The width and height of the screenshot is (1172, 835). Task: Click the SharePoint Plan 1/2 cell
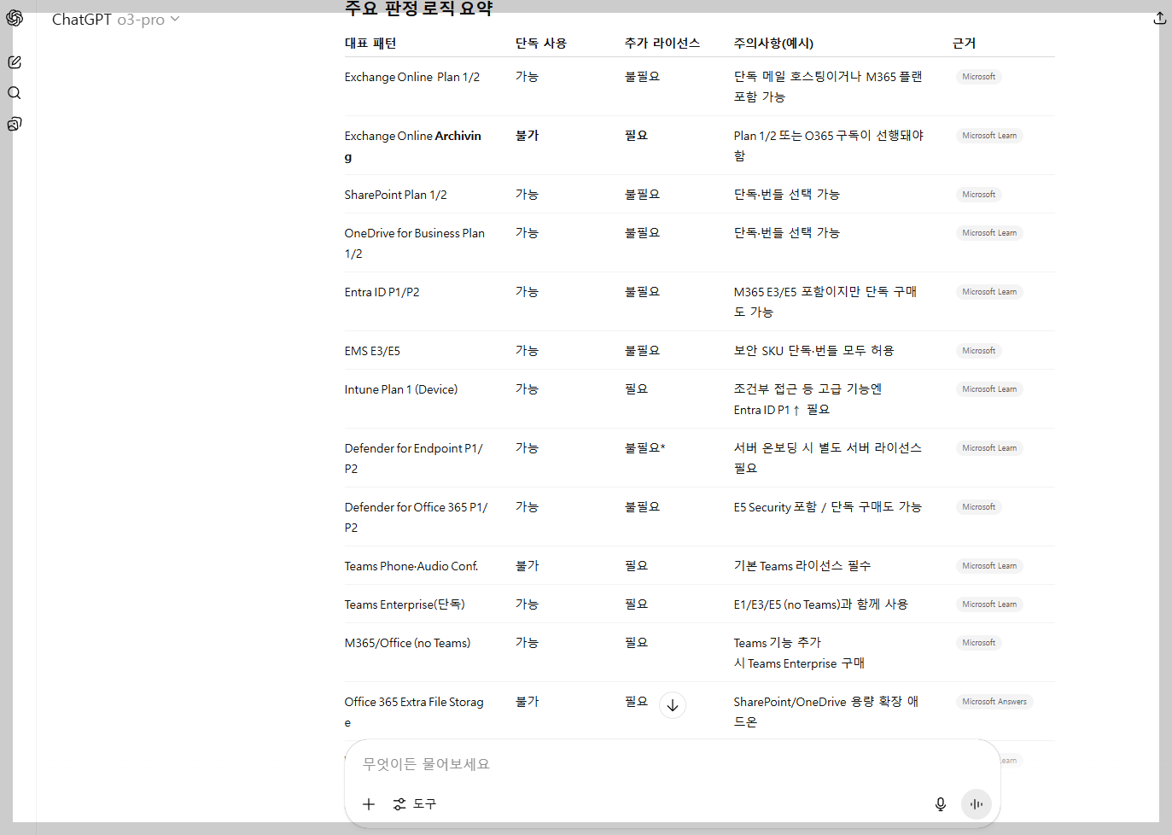[x=396, y=195]
